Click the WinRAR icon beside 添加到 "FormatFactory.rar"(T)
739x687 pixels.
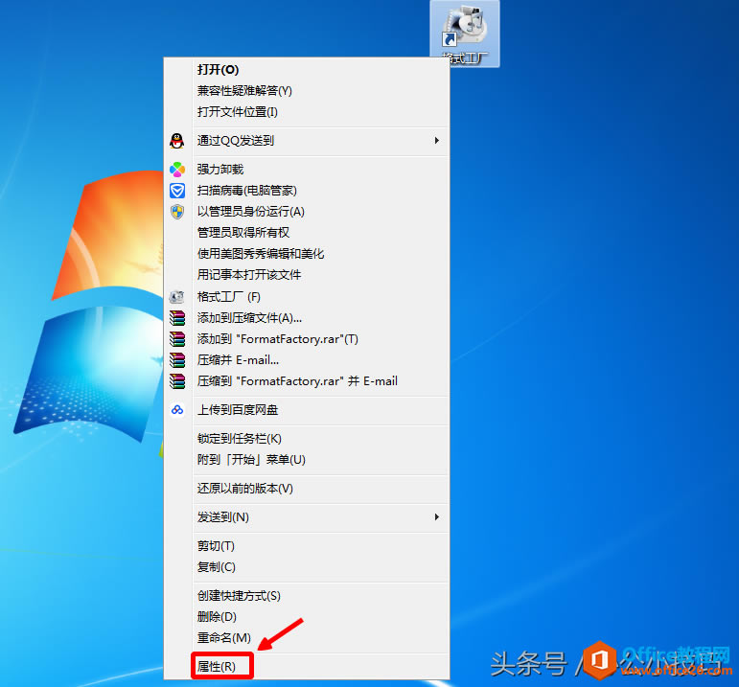tap(177, 339)
